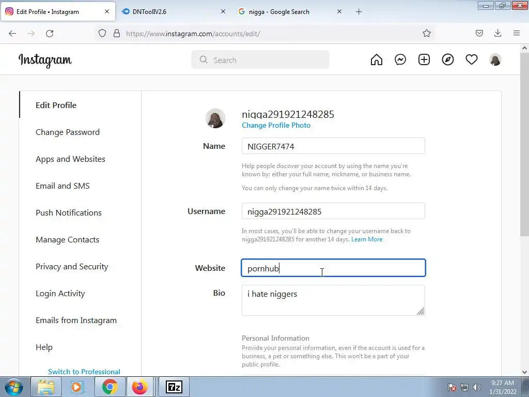The image size is (529, 397).
Task: Bookmark this page with star icon
Action: [x=426, y=33]
